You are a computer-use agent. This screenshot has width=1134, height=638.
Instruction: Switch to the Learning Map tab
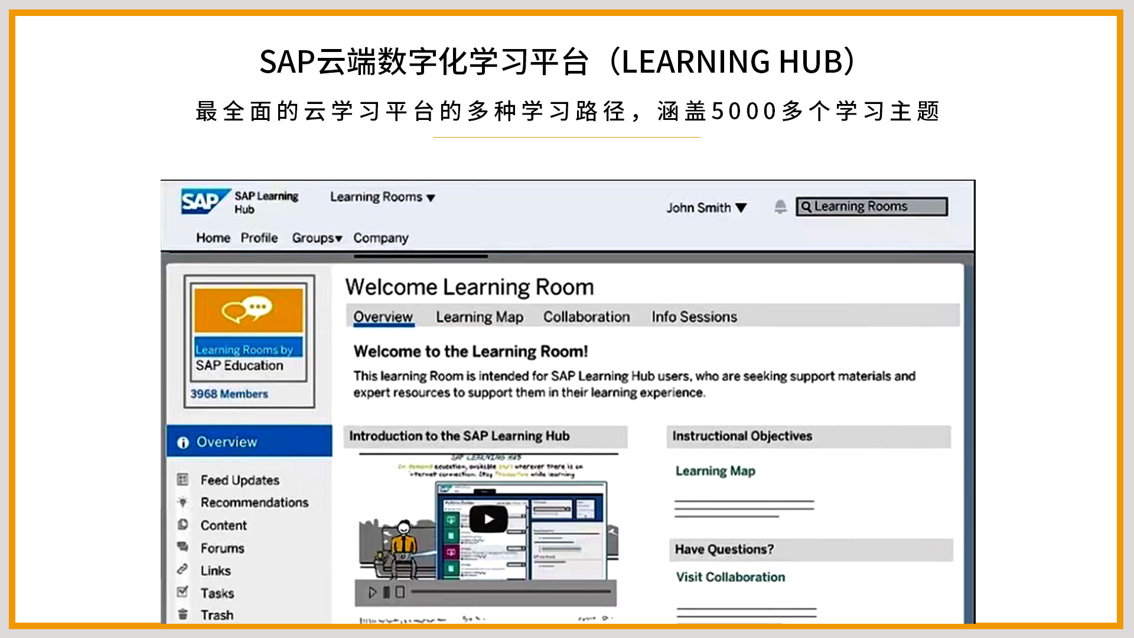[x=480, y=317]
